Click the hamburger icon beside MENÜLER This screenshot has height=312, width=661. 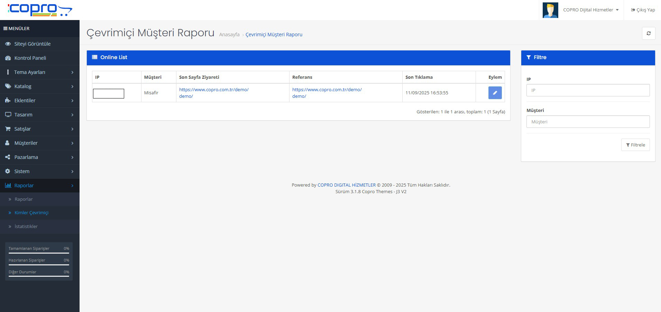(x=5, y=29)
